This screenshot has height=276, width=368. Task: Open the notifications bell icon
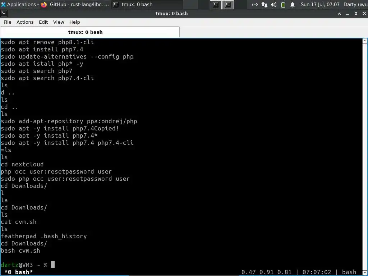pos(293,5)
